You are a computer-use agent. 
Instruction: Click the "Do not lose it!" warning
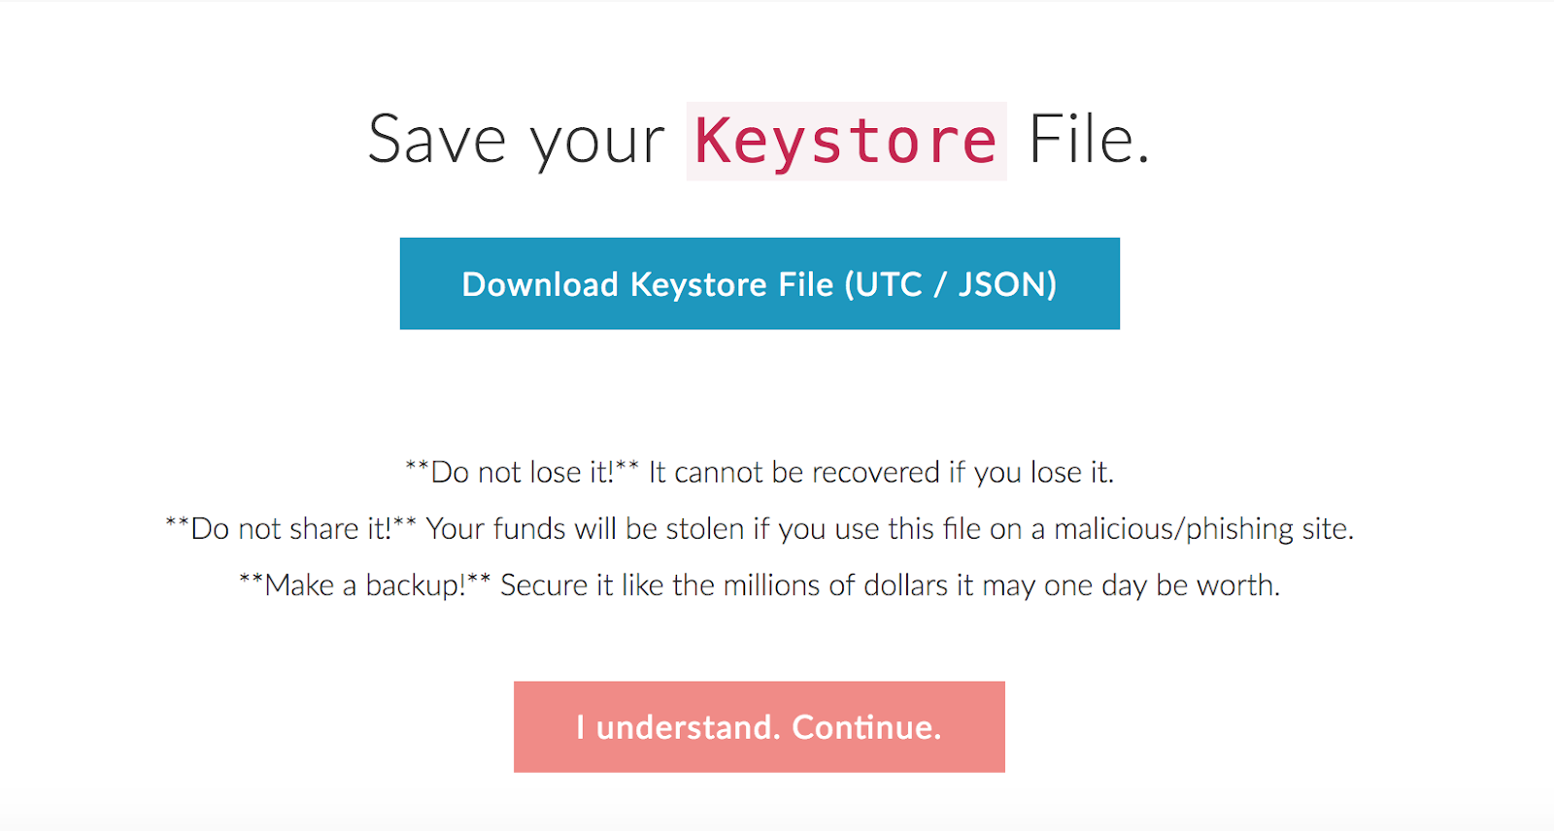[x=522, y=473]
